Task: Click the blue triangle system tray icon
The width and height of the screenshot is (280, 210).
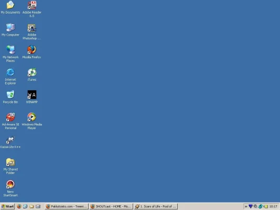Action: point(251,206)
